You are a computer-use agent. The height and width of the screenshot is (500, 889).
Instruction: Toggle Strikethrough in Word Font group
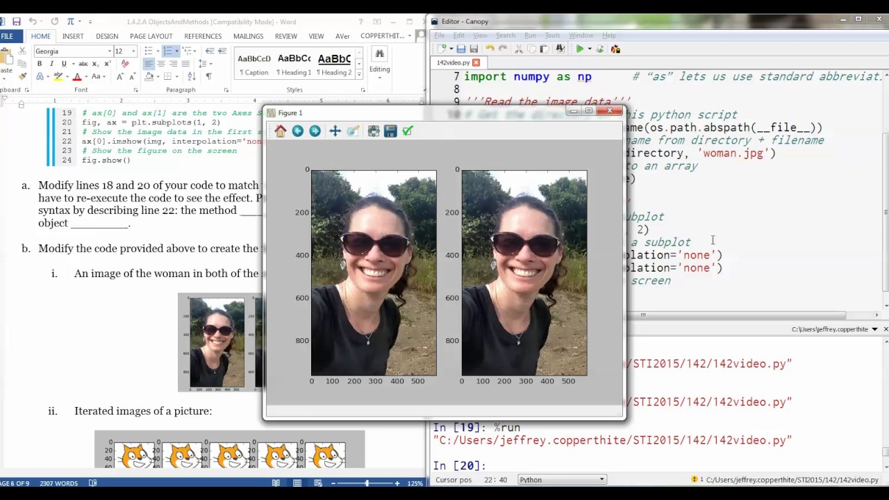click(83, 64)
